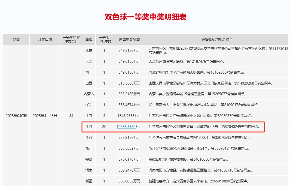Screen dimensions: 290x186
Task: Click the 569.2476万元 amount
Action: (129, 170)
